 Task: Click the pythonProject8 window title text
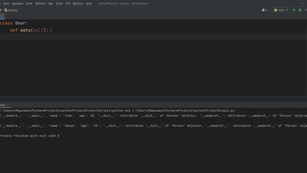pyautogui.click(x=123, y=3)
